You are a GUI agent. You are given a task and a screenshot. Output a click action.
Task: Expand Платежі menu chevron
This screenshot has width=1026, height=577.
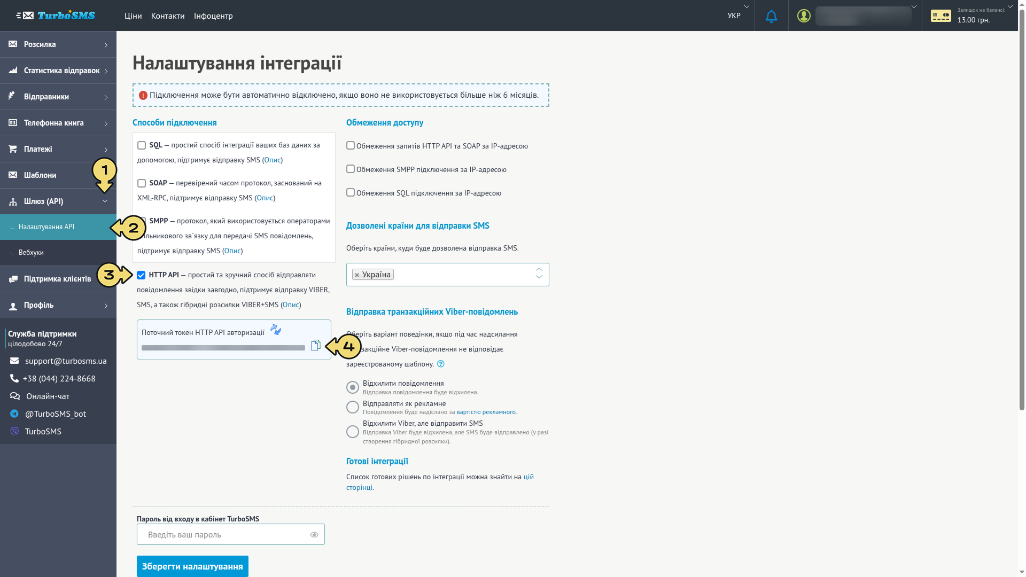(106, 150)
